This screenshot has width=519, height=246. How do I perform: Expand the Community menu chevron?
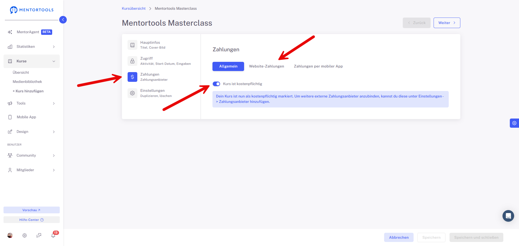coord(54,156)
